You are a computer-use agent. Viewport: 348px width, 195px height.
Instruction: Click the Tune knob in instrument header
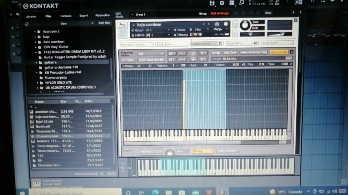click(x=245, y=25)
